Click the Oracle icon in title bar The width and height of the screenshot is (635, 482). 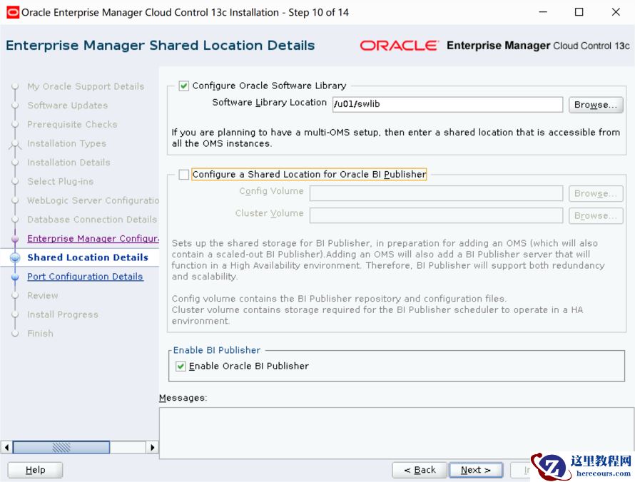(x=13, y=12)
